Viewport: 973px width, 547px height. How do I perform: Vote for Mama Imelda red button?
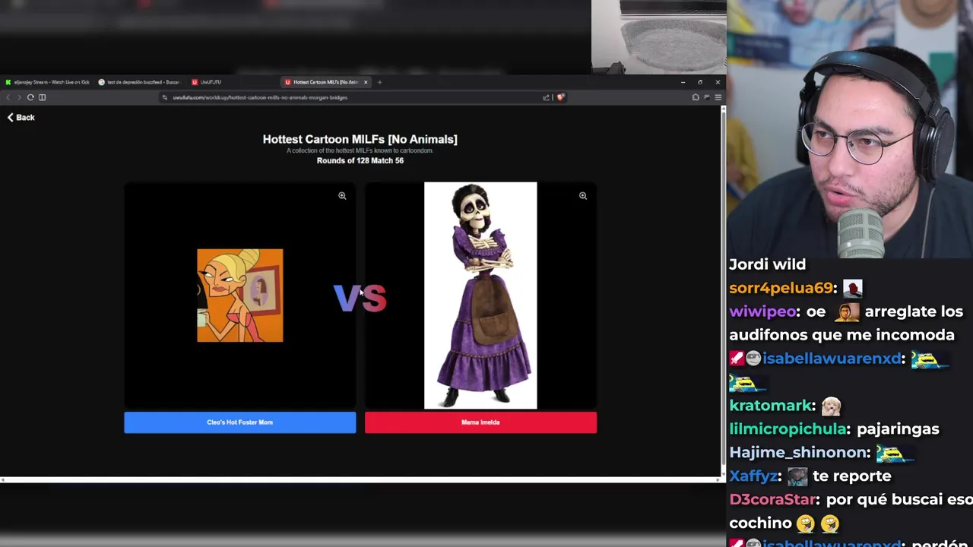pos(480,422)
